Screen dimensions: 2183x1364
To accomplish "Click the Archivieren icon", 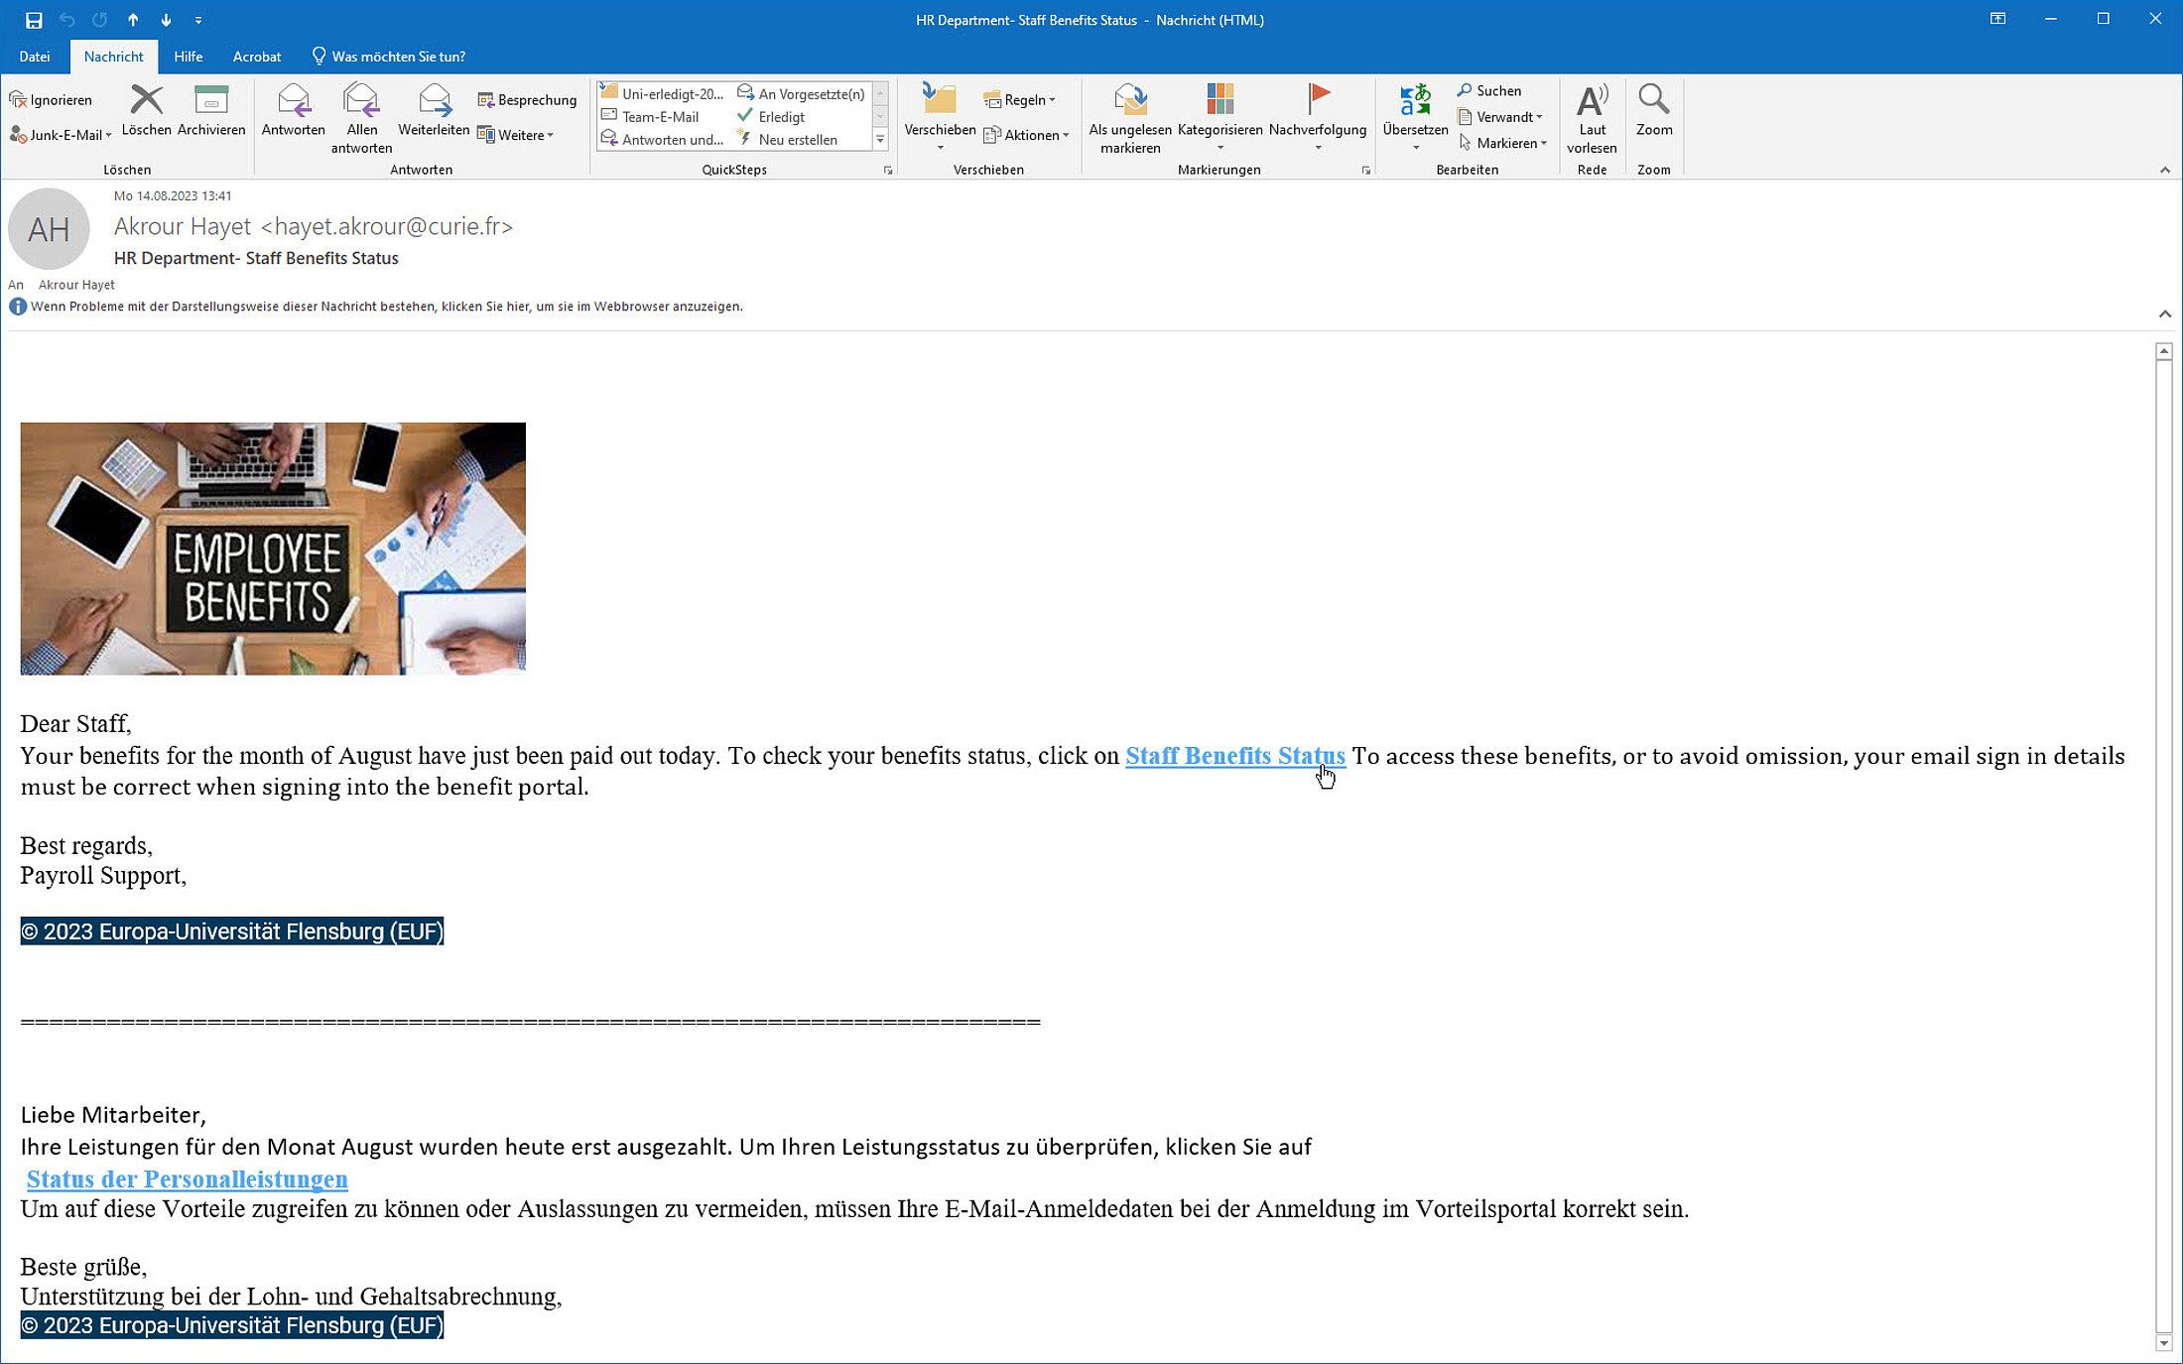I will click(210, 100).
